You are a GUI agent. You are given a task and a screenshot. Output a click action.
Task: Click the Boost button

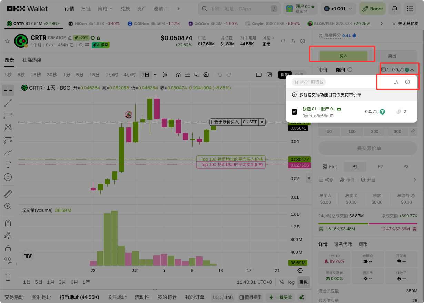coord(372,9)
